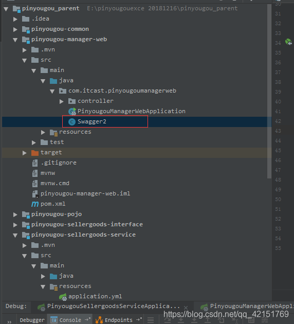Select the mvnw.cmd file name
This screenshot has height=324, width=294.
(55, 183)
